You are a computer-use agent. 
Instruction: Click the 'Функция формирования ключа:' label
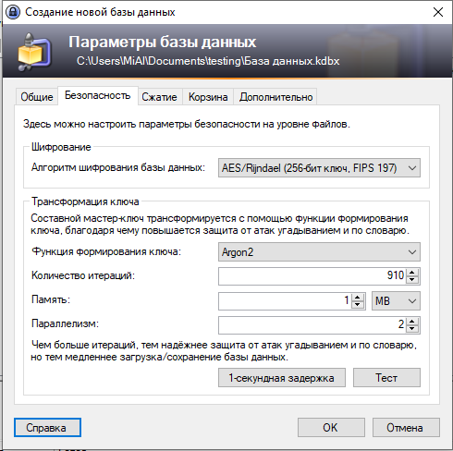tap(106, 251)
